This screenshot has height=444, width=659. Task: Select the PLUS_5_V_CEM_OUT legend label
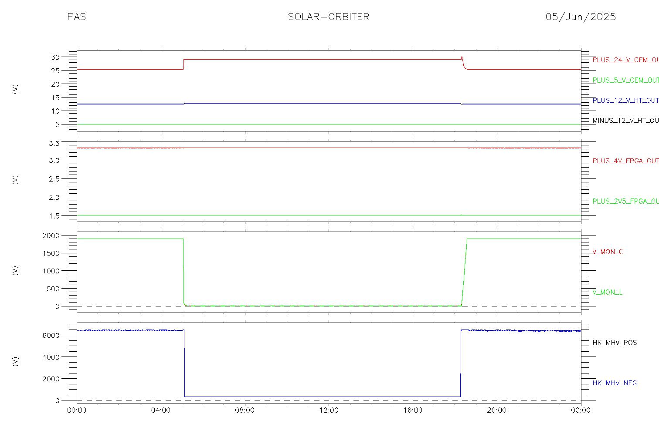(625, 80)
